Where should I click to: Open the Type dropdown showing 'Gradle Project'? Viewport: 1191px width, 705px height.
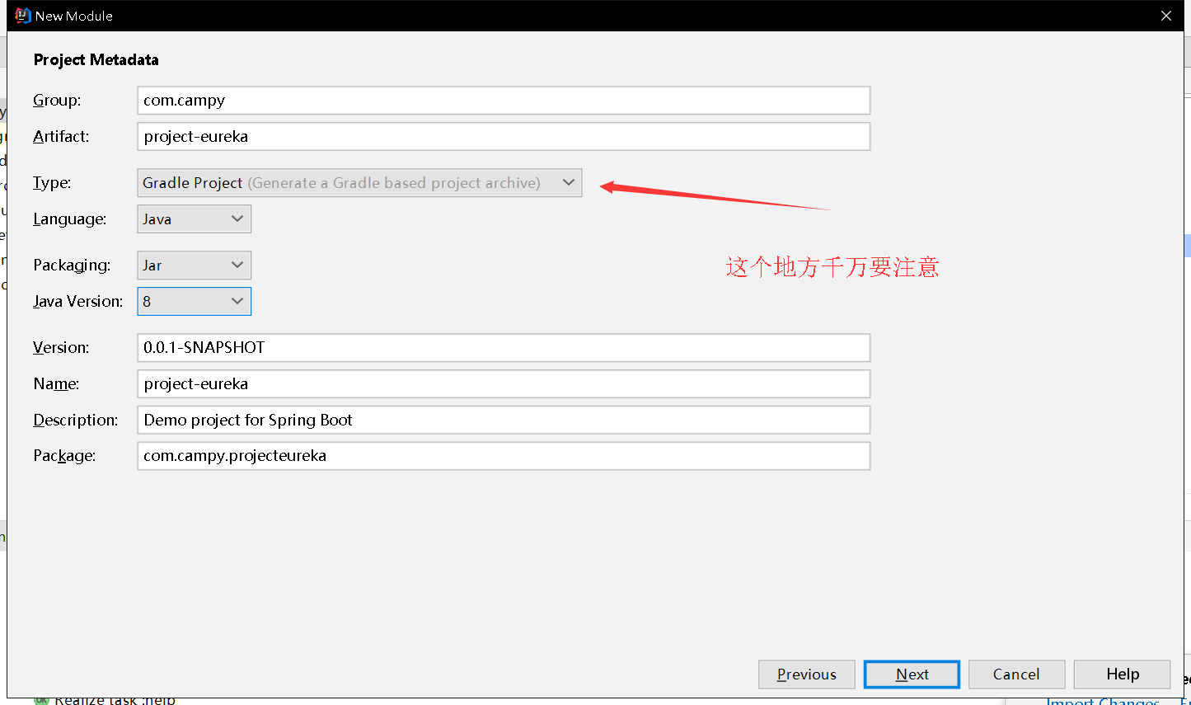[359, 182]
